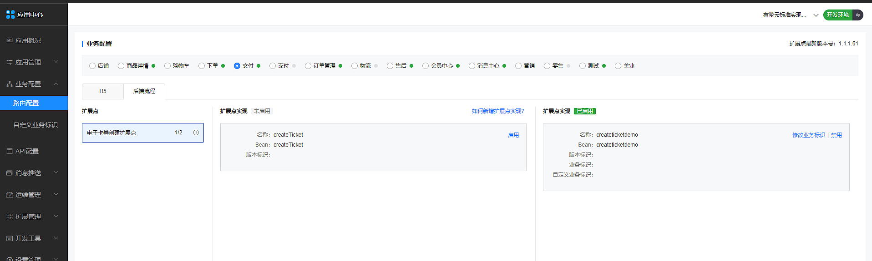Image resolution: width=872 pixels, height=261 pixels.
Task: Click the API配置 icon in the sidebar
Action: [10, 151]
